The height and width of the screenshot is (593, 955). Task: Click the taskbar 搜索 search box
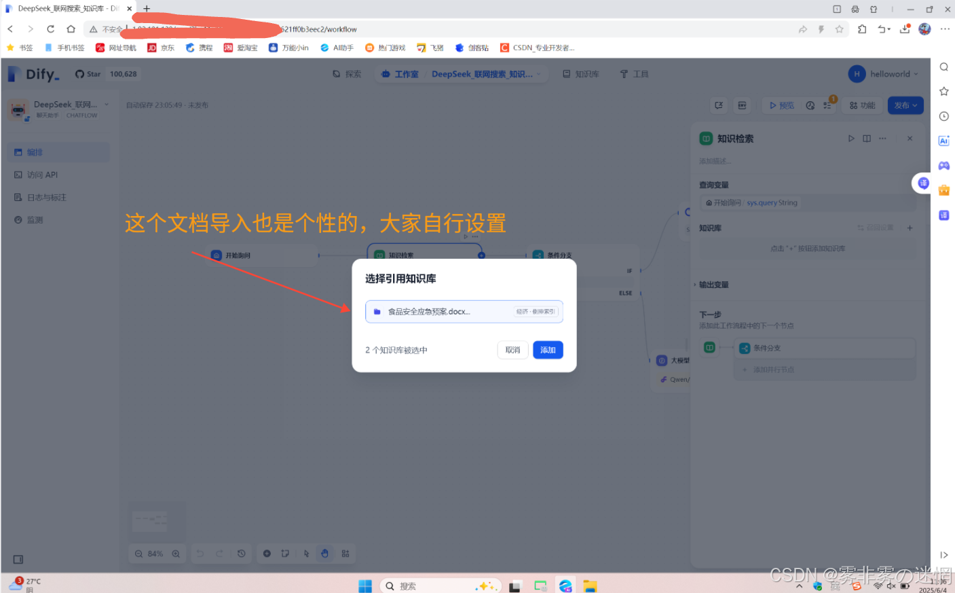440,586
